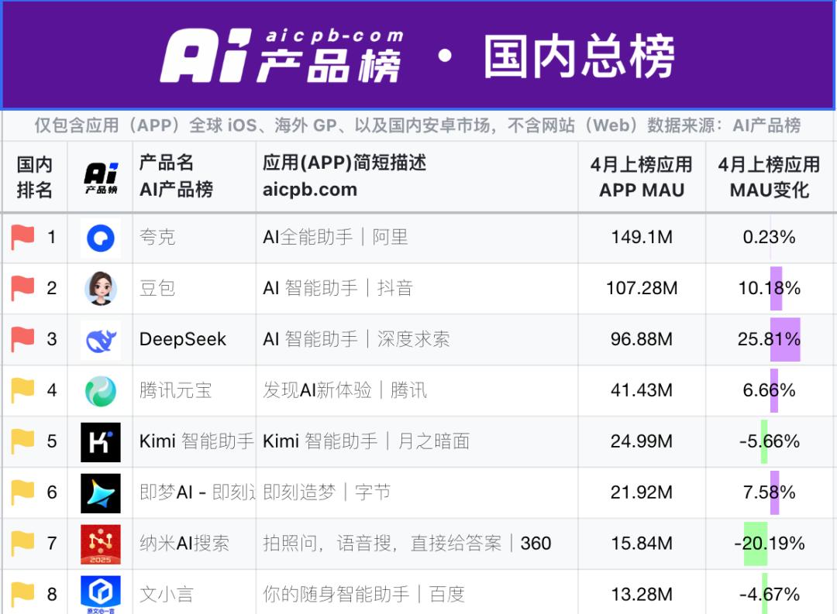
Task: Click the purple 25.81% change bar
Action: (x=785, y=339)
